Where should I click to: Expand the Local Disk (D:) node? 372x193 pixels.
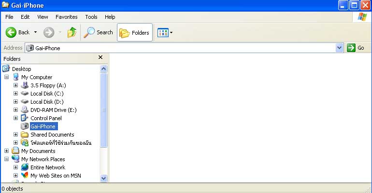(x=15, y=102)
